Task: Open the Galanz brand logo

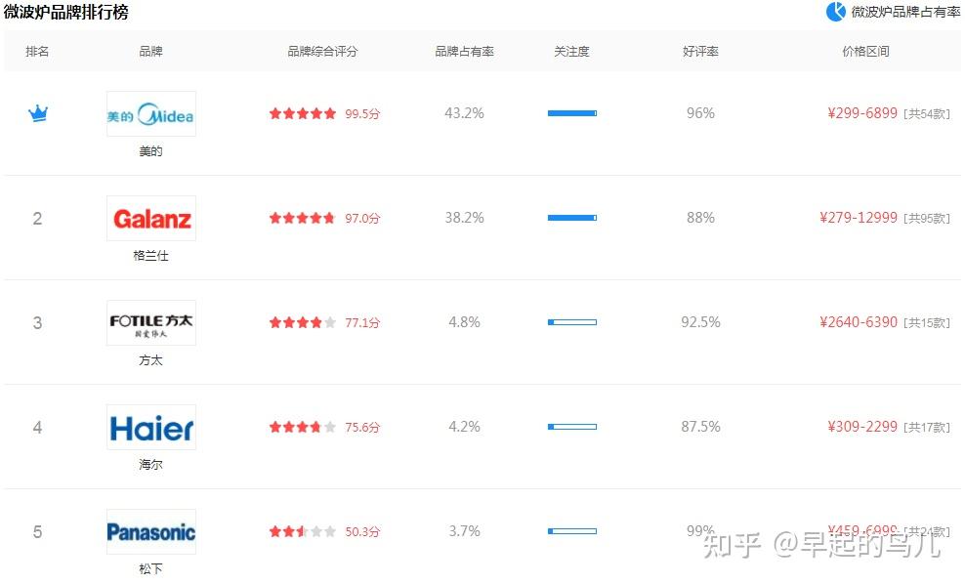Action: pyautogui.click(x=151, y=219)
